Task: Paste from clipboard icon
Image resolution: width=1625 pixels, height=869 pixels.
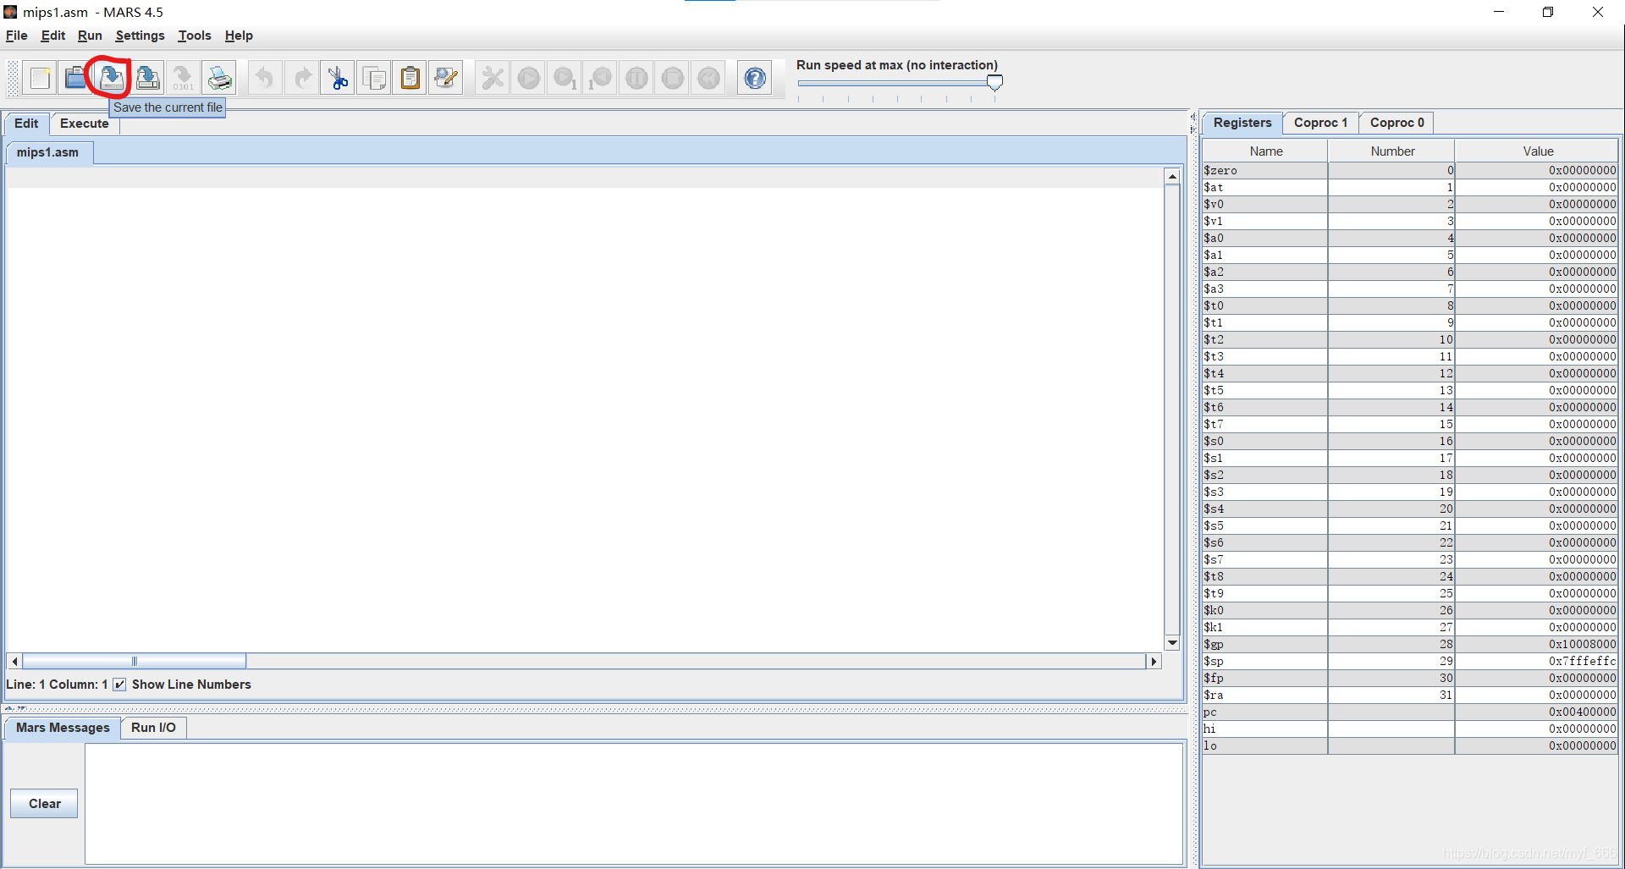Action: tap(410, 79)
